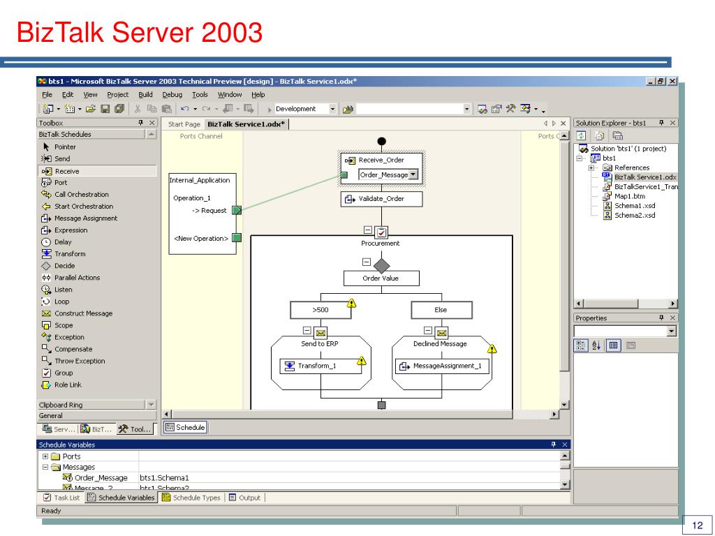Collapse the Send to ERP shape
Screen dimensions: 715x536
coord(307,330)
